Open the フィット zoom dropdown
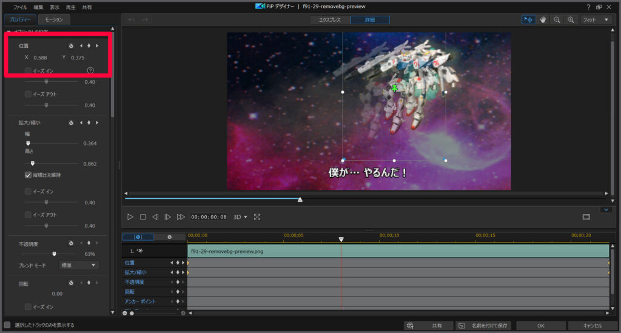 [x=596, y=19]
